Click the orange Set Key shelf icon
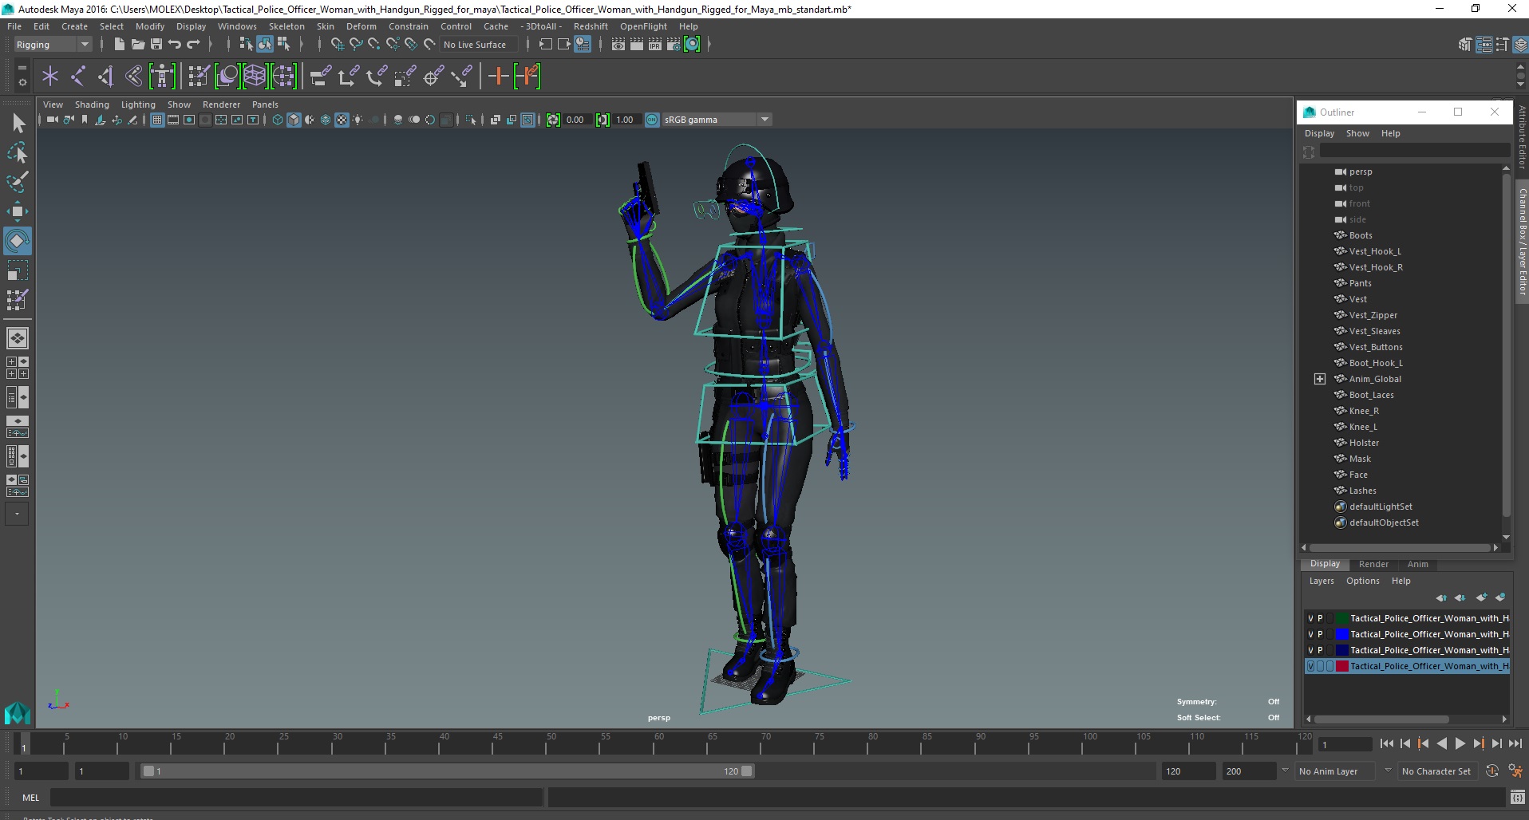The height and width of the screenshot is (820, 1529). tap(498, 77)
